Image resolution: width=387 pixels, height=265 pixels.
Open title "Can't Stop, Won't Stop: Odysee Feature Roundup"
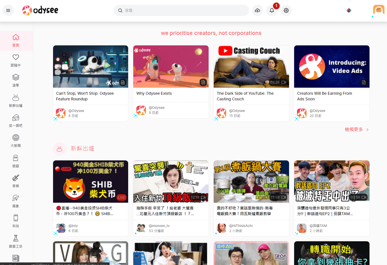(85, 96)
